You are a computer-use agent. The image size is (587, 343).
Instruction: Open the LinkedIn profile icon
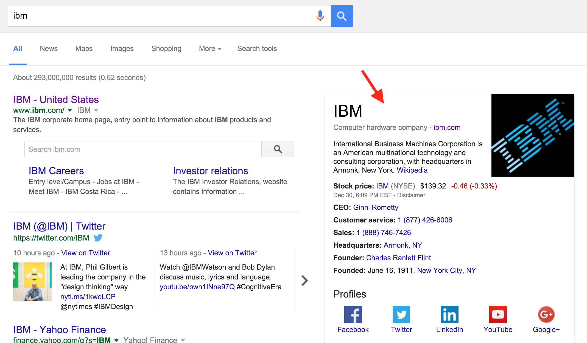[x=449, y=315]
